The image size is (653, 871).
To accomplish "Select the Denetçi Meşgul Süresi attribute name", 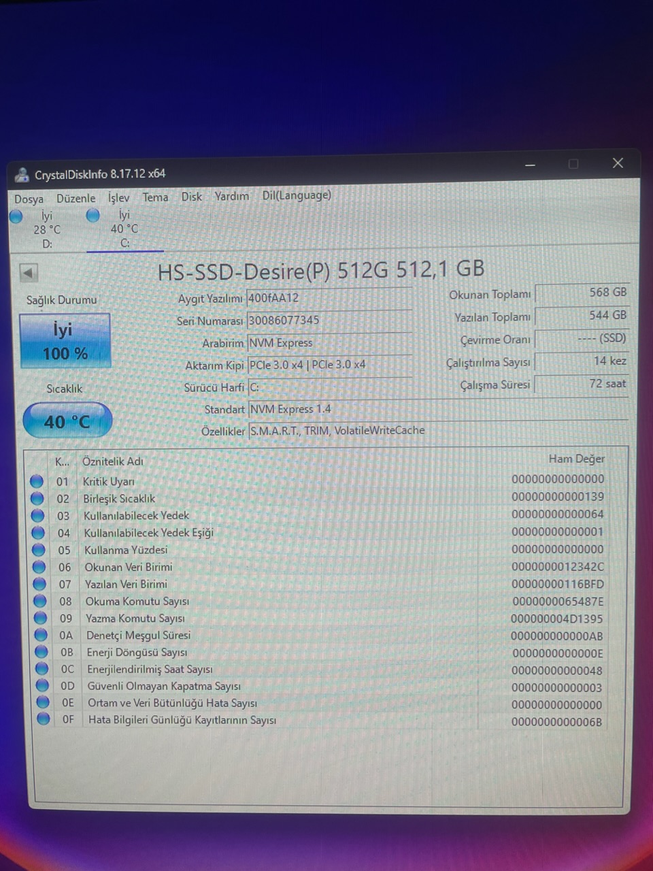I will pos(139,635).
